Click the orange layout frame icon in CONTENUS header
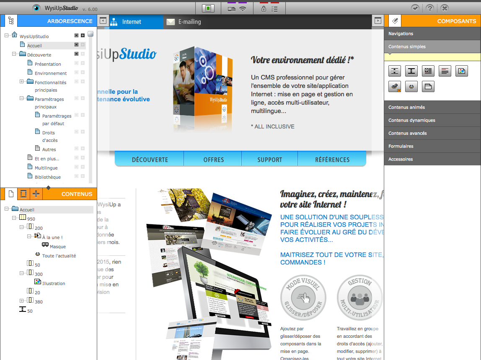Viewport: 481px width, 360px height. click(x=23, y=194)
